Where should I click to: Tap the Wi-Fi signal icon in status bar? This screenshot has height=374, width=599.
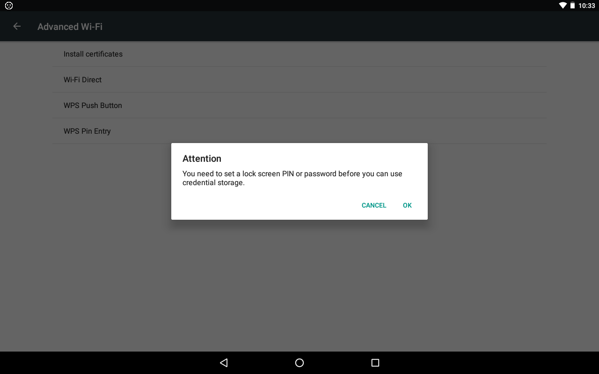(562, 6)
